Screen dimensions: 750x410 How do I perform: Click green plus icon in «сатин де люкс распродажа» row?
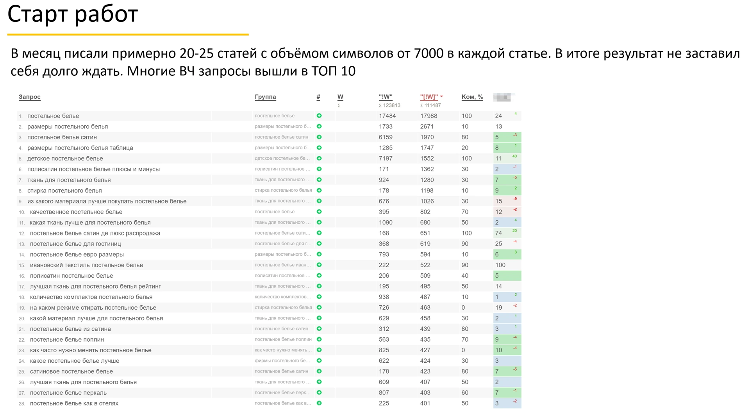319,233
